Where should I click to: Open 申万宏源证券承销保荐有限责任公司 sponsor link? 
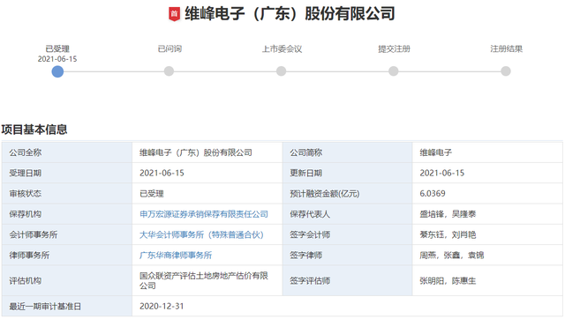(x=204, y=214)
